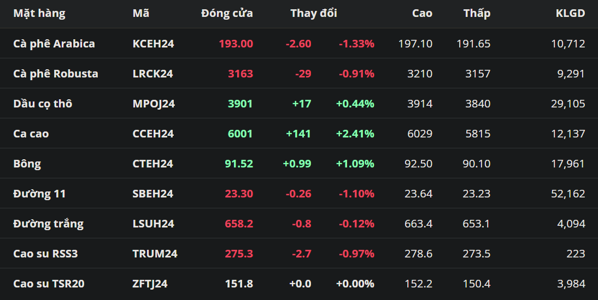This screenshot has width=598, height=300.
Task: Select the KLGD column header
Action: [570, 14]
